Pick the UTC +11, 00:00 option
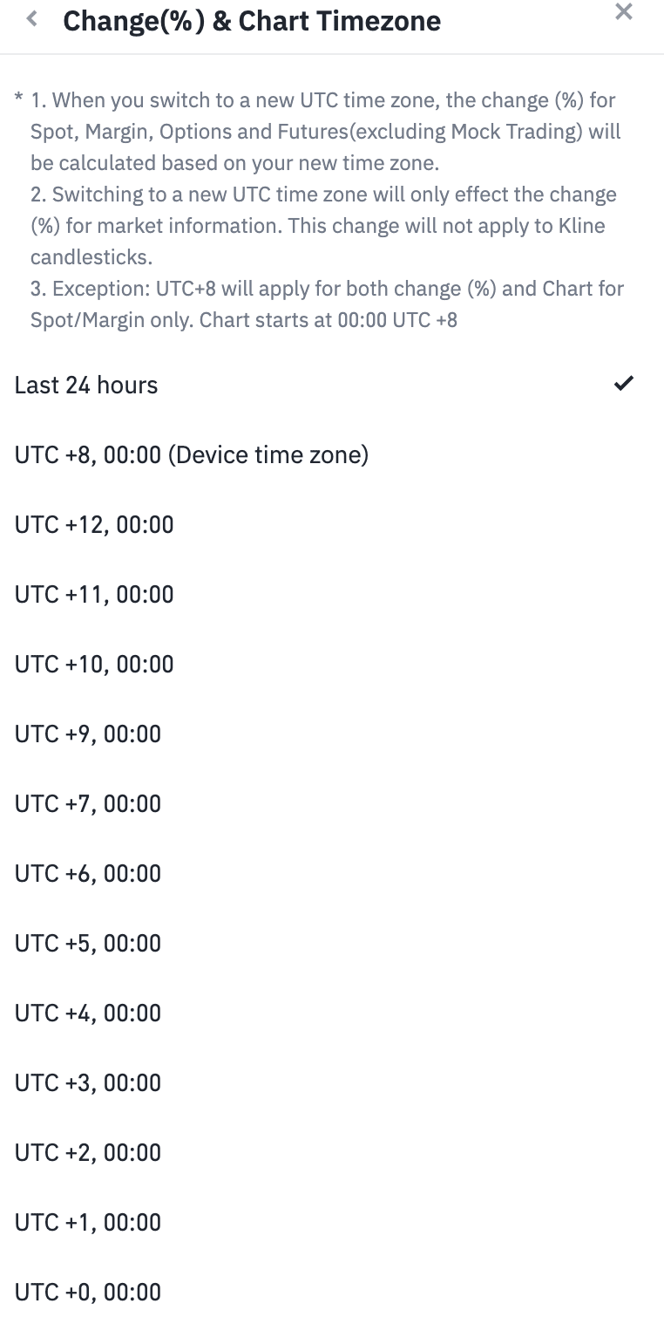This screenshot has width=664, height=1324. coord(94,594)
